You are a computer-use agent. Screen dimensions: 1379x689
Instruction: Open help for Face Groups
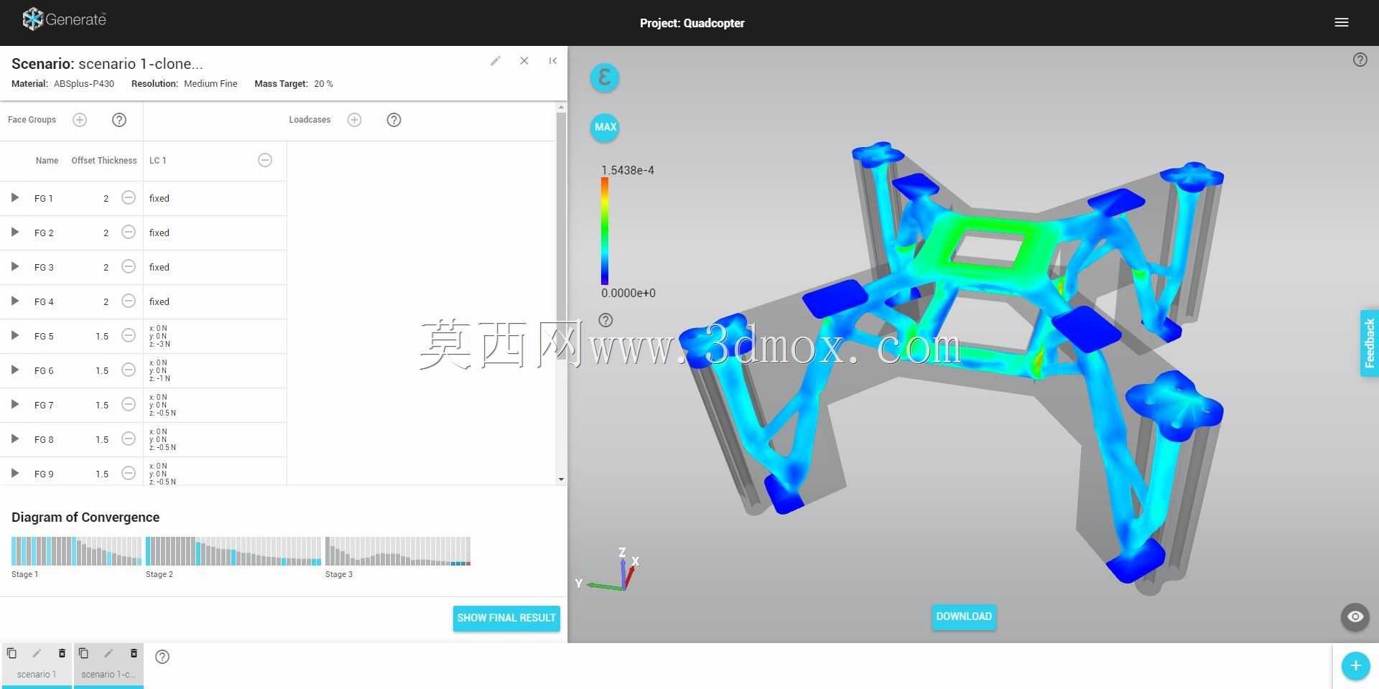(x=119, y=120)
